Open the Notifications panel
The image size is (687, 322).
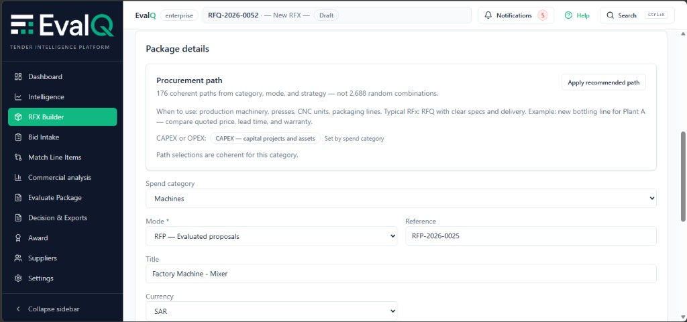click(516, 15)
